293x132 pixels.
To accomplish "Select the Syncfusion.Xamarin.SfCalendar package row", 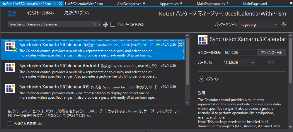I will (x=93, y=50).
